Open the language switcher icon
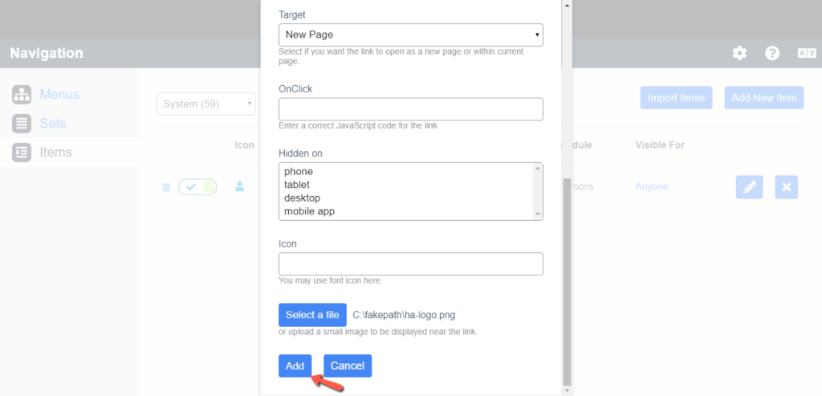The image size is (822, 396). pos(806,53)
